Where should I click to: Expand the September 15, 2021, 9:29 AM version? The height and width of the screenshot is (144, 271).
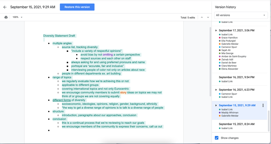coord(216,105)
